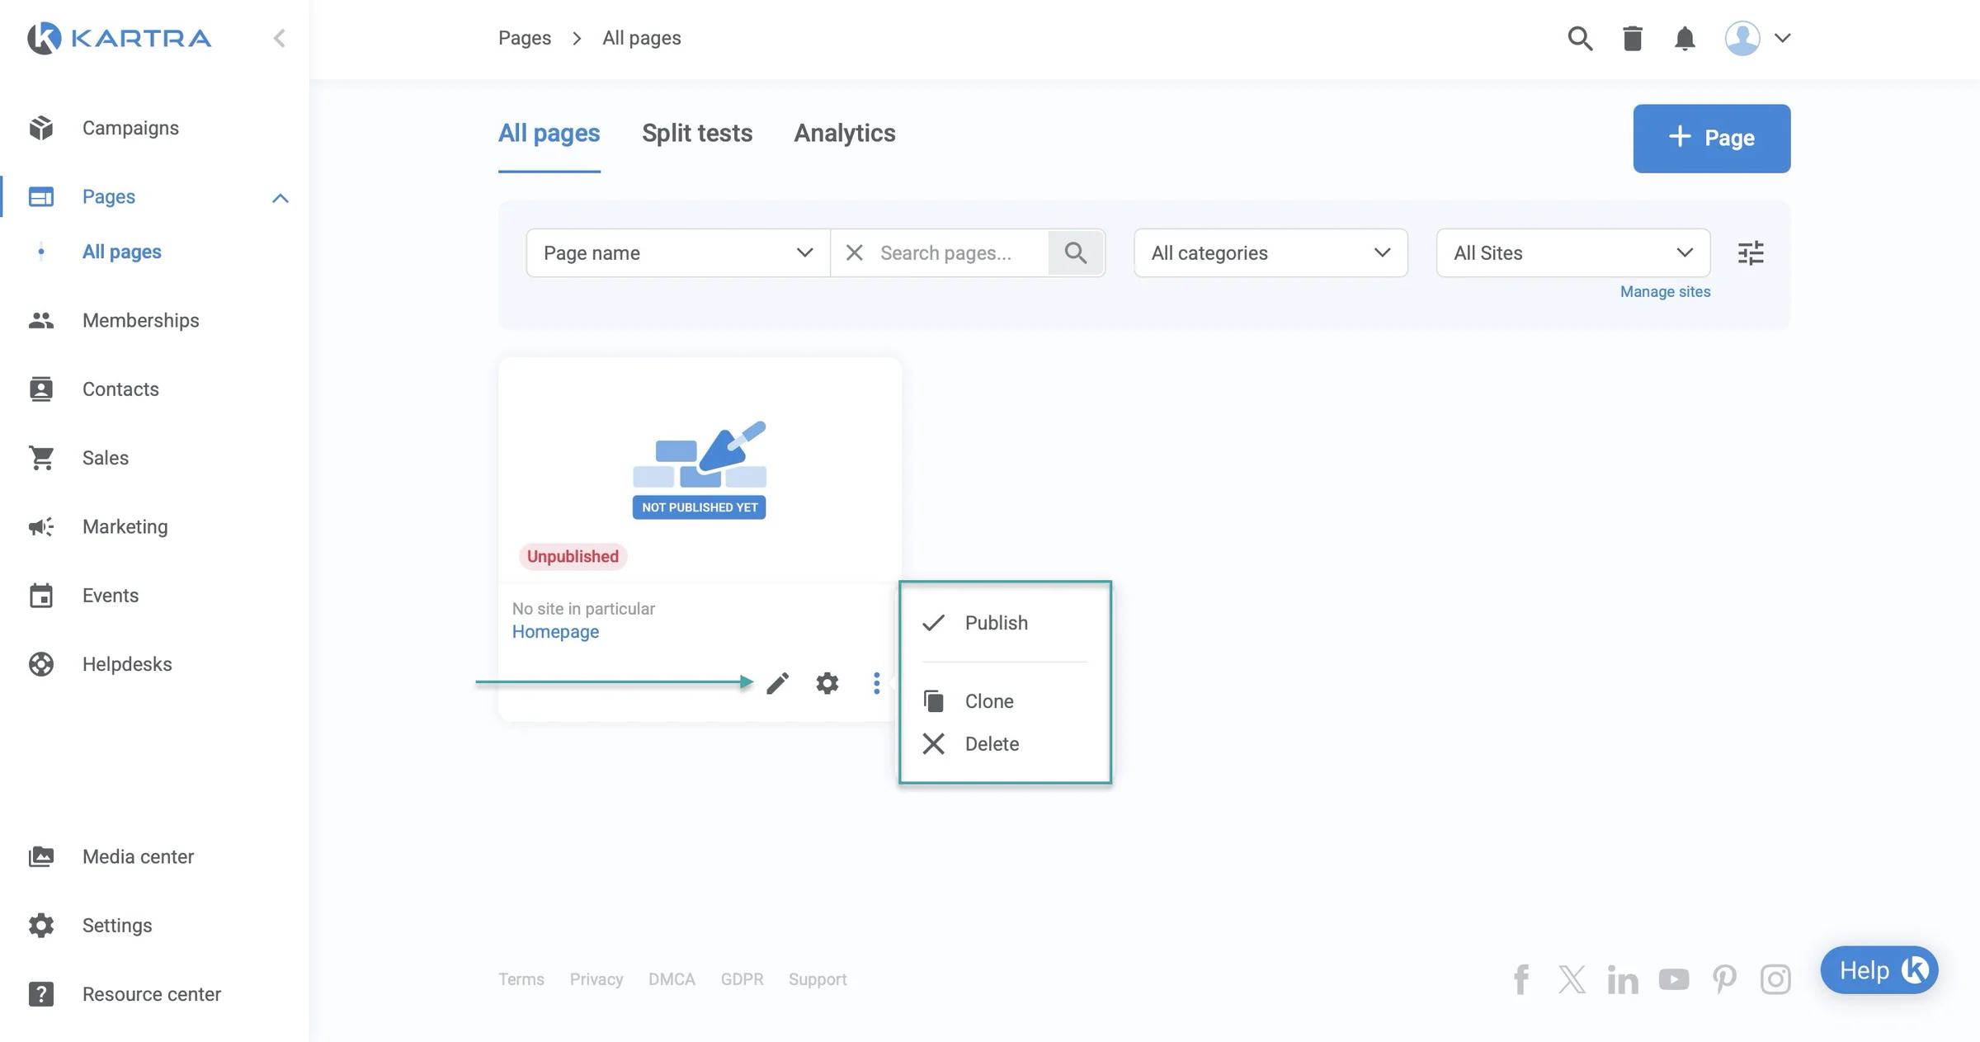The image size is (1980, 1042).
Task: Open the Campaigns section
Action: coord(130,128)
